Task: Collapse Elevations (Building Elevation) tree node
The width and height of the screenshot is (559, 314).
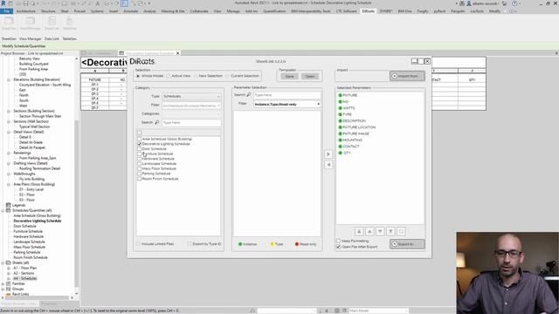Action: click(9, 79)
